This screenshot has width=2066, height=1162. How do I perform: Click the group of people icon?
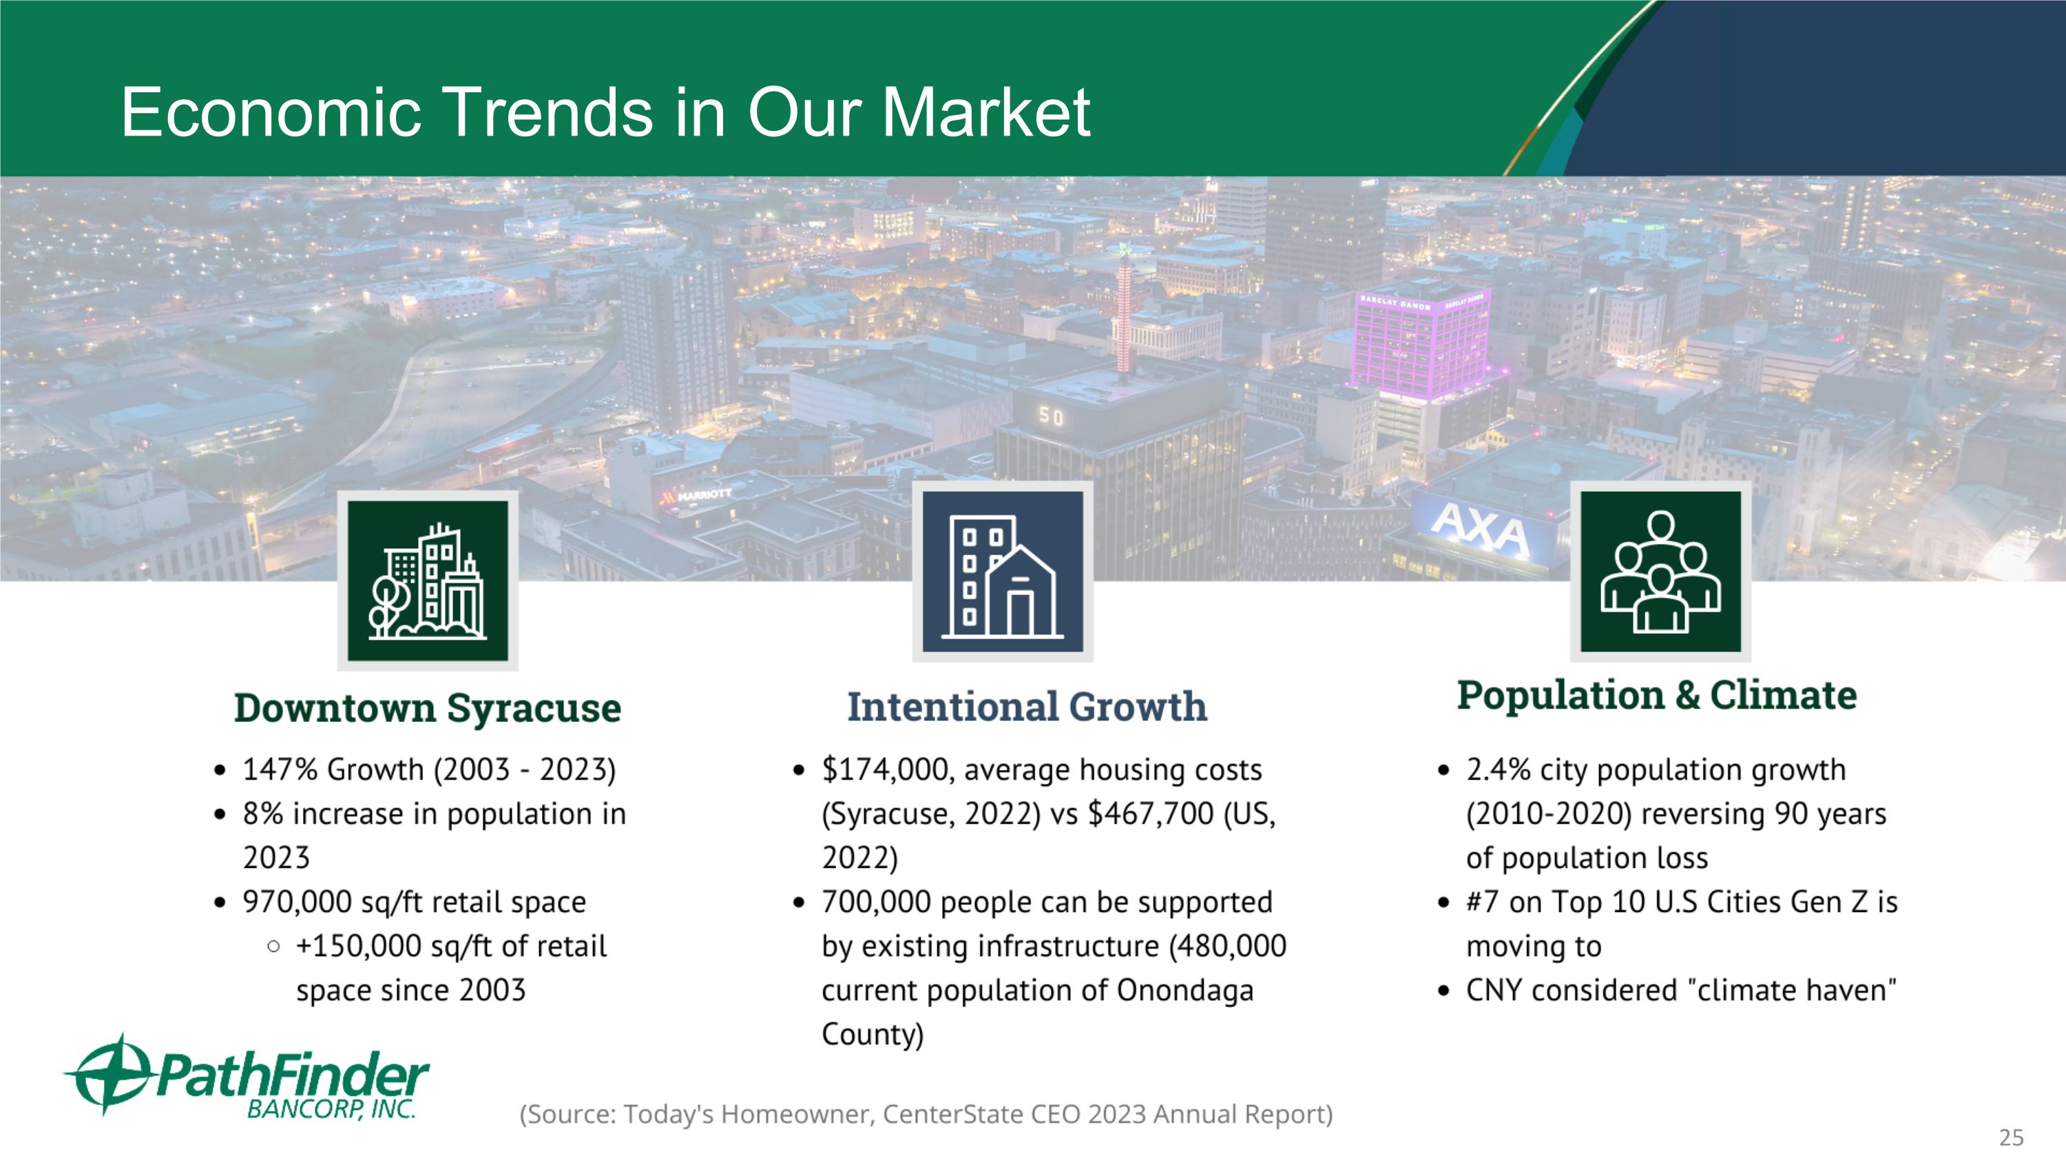click(1660, 572)
